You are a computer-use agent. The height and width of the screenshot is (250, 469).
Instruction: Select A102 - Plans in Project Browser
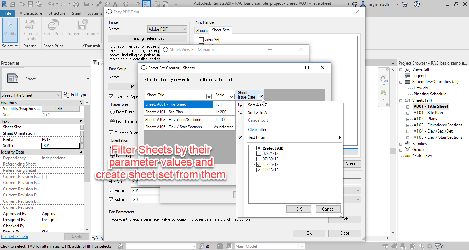425,119
